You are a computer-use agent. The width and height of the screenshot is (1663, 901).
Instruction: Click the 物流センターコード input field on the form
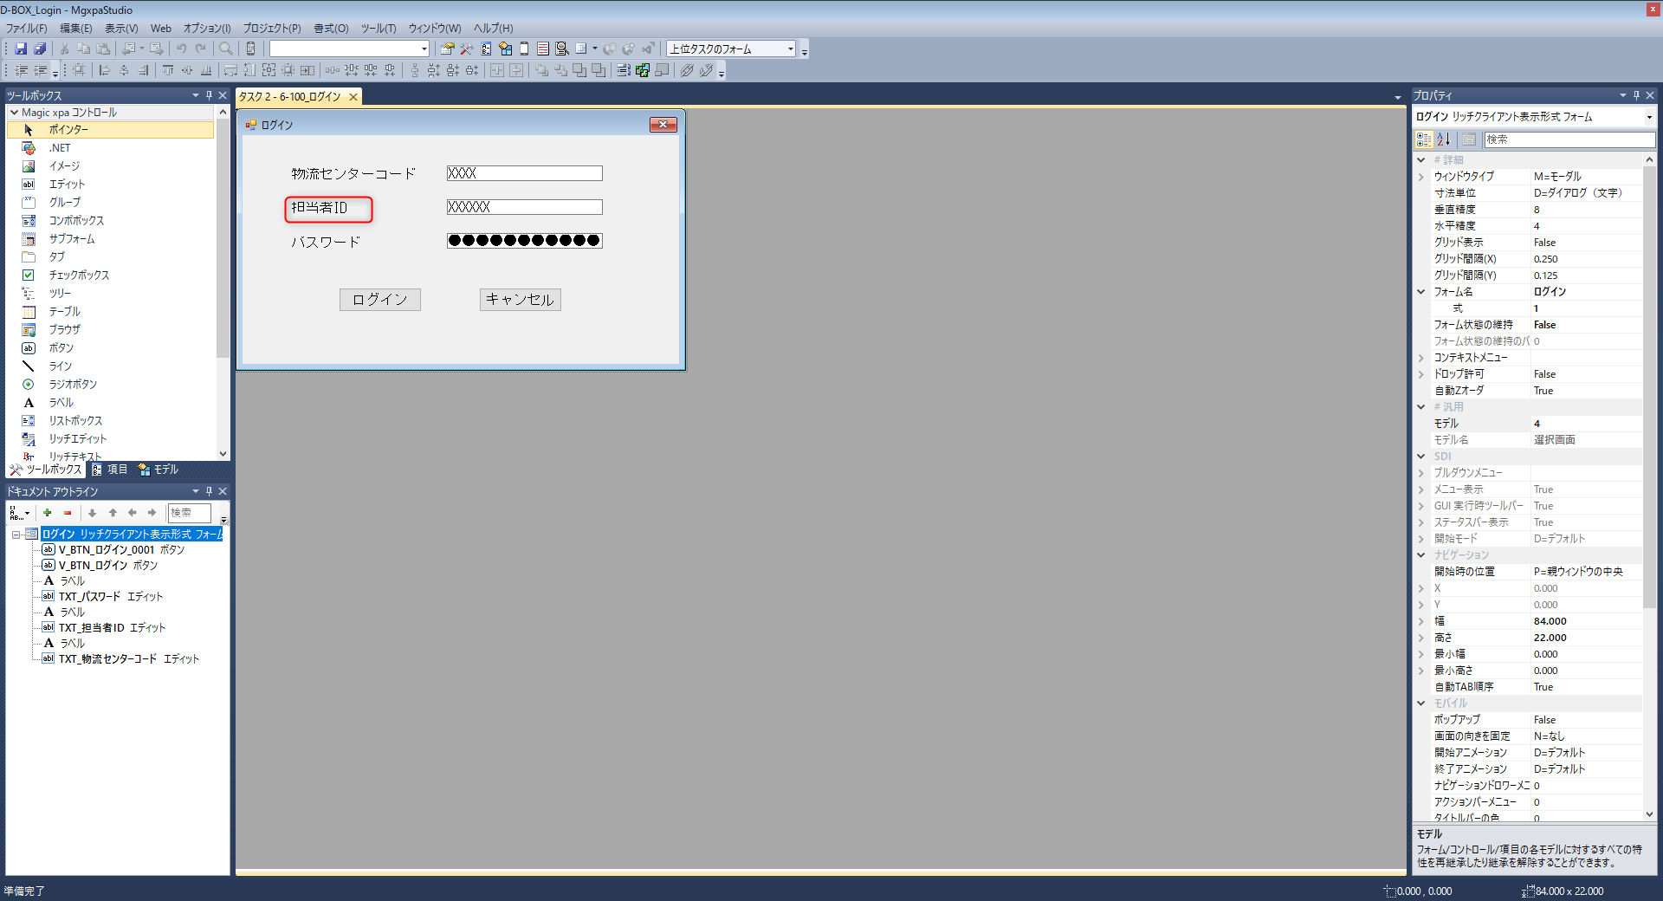[x=524, y=173]
